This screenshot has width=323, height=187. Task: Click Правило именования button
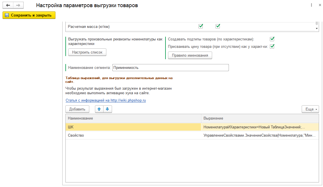(x=190, y=56)
